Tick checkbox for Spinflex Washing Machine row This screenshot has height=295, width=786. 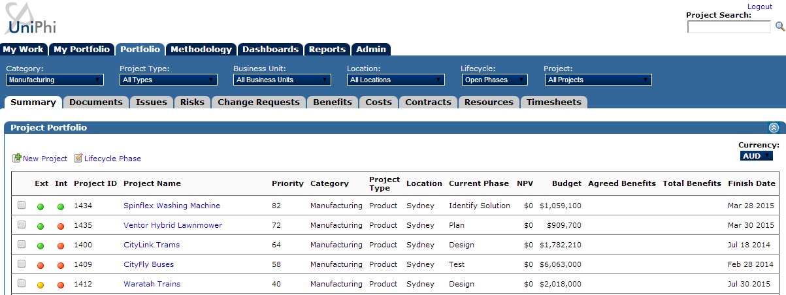click(22, 206)
